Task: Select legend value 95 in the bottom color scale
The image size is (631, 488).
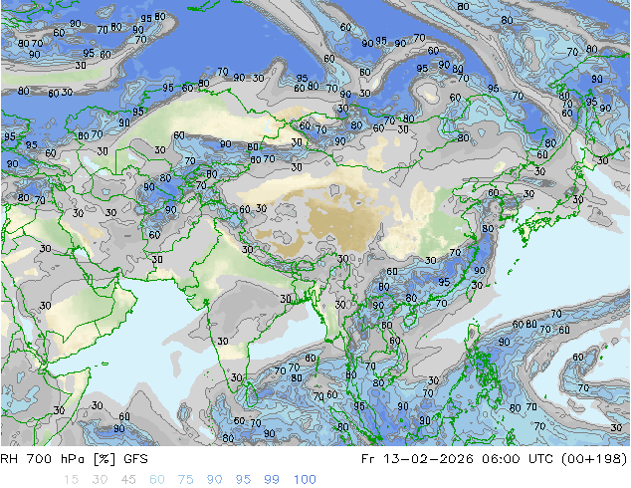Action: (243, 480)
